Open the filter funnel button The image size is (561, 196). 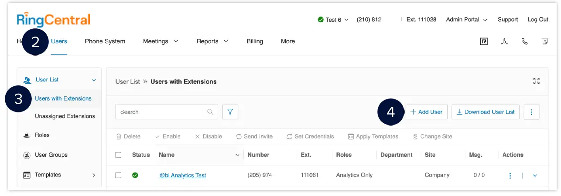230,112
